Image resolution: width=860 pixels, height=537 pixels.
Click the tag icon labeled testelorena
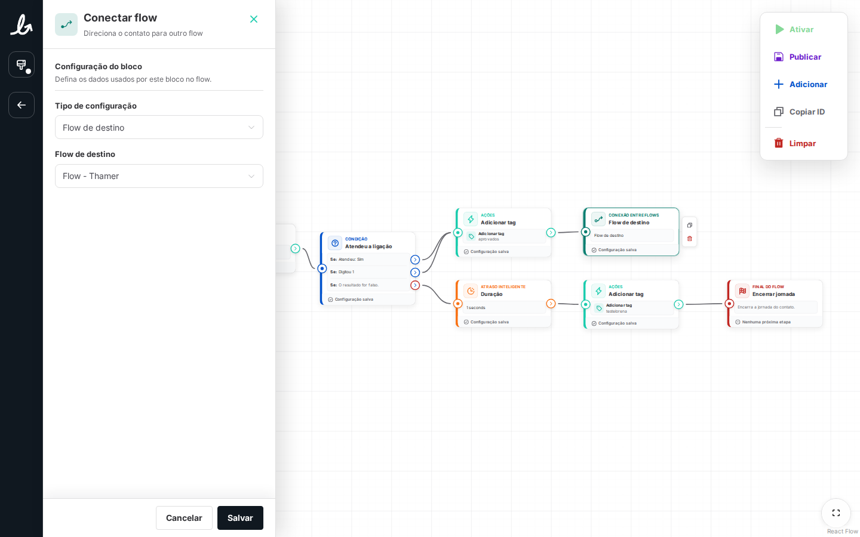point(599,308)
